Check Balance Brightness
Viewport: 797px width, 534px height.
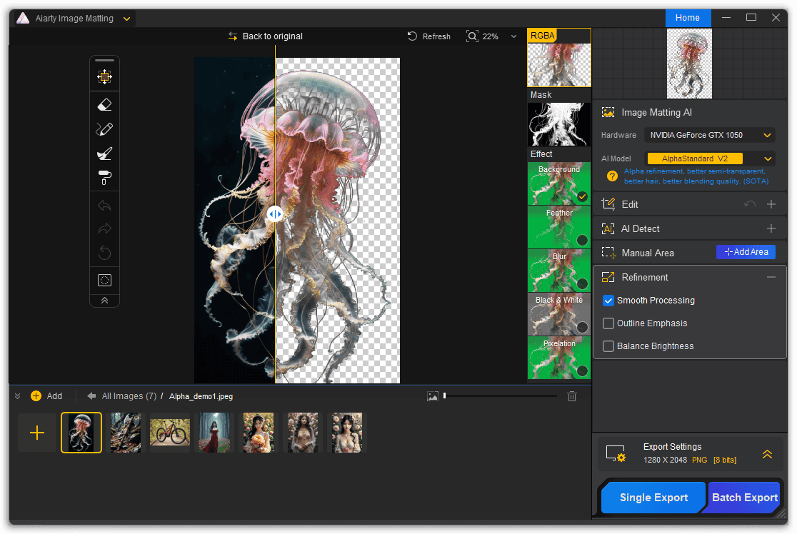(x=608, y=346)
